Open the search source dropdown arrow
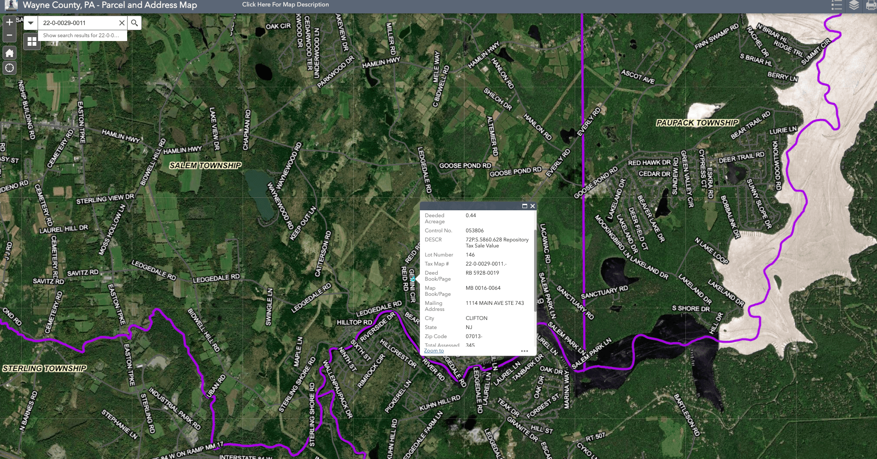 click(31, 23)
